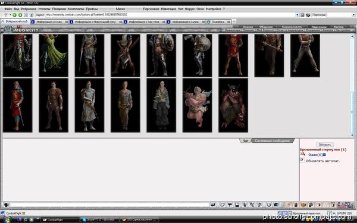The image size is (357, 223).
Task: Open the Знания game menu
Action: point(248,27)
